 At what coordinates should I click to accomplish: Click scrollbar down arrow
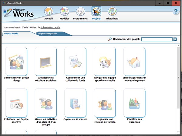click(x=178, y=133)
